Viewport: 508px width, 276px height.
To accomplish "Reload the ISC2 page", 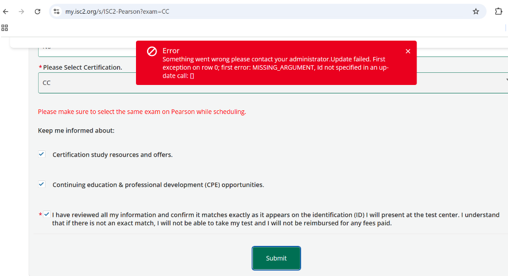I will [38, 12].
